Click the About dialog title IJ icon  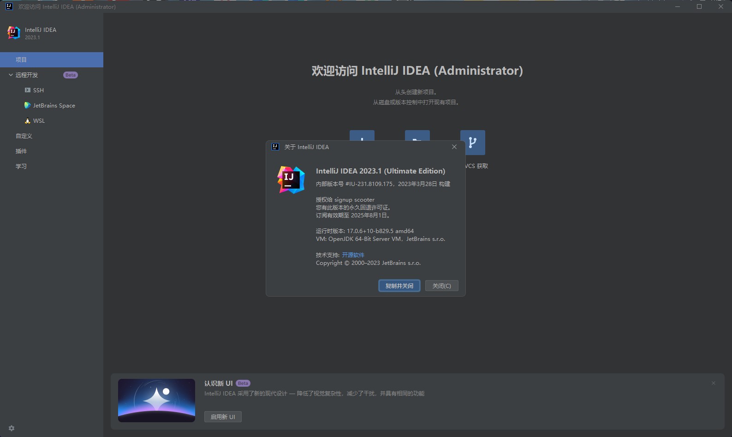(x=275, y=147)
